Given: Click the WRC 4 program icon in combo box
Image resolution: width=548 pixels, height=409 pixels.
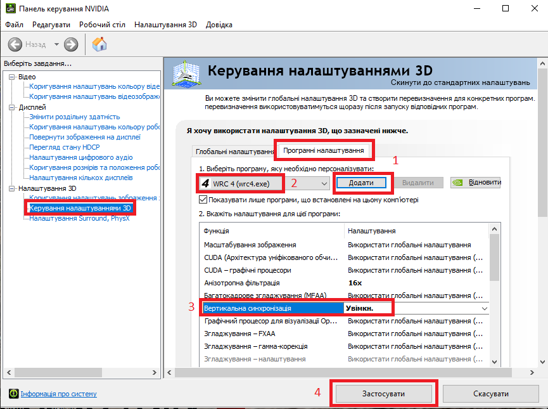Looking at the screenshot, I should (205, 183).
